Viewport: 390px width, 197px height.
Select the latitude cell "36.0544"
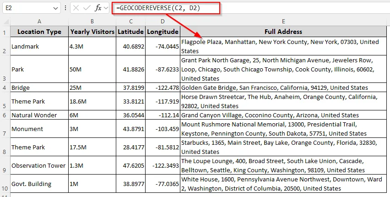pos(131,115)
